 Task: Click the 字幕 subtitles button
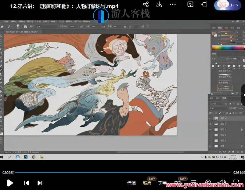(x=162, y=183)
